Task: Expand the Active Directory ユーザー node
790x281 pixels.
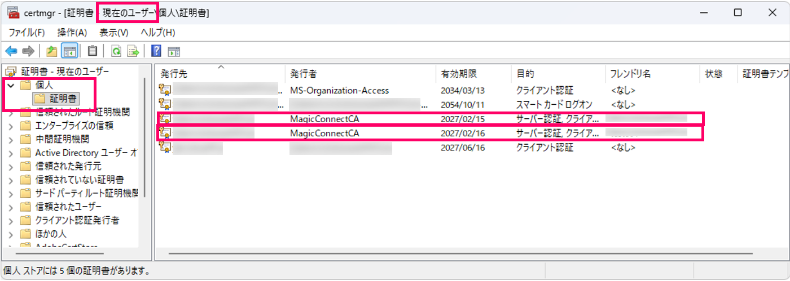Action: pos(11,153)
